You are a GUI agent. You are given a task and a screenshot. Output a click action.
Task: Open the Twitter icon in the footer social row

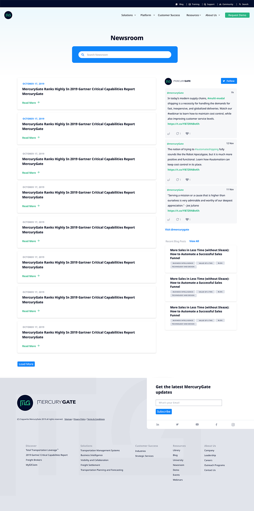click(x=177, y=424)
